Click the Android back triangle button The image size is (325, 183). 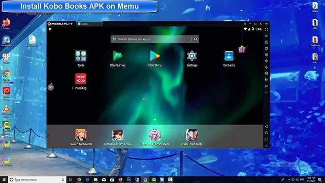click(x=267, y=127)
